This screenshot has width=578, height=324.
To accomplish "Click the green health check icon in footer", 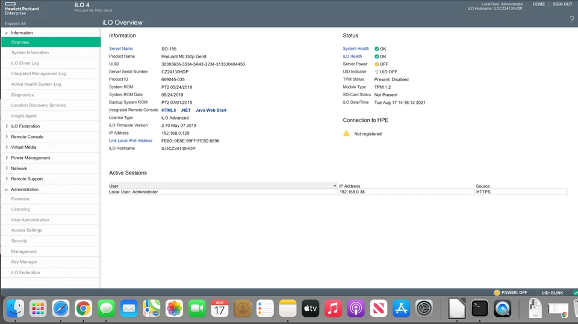I will (575, 293).
